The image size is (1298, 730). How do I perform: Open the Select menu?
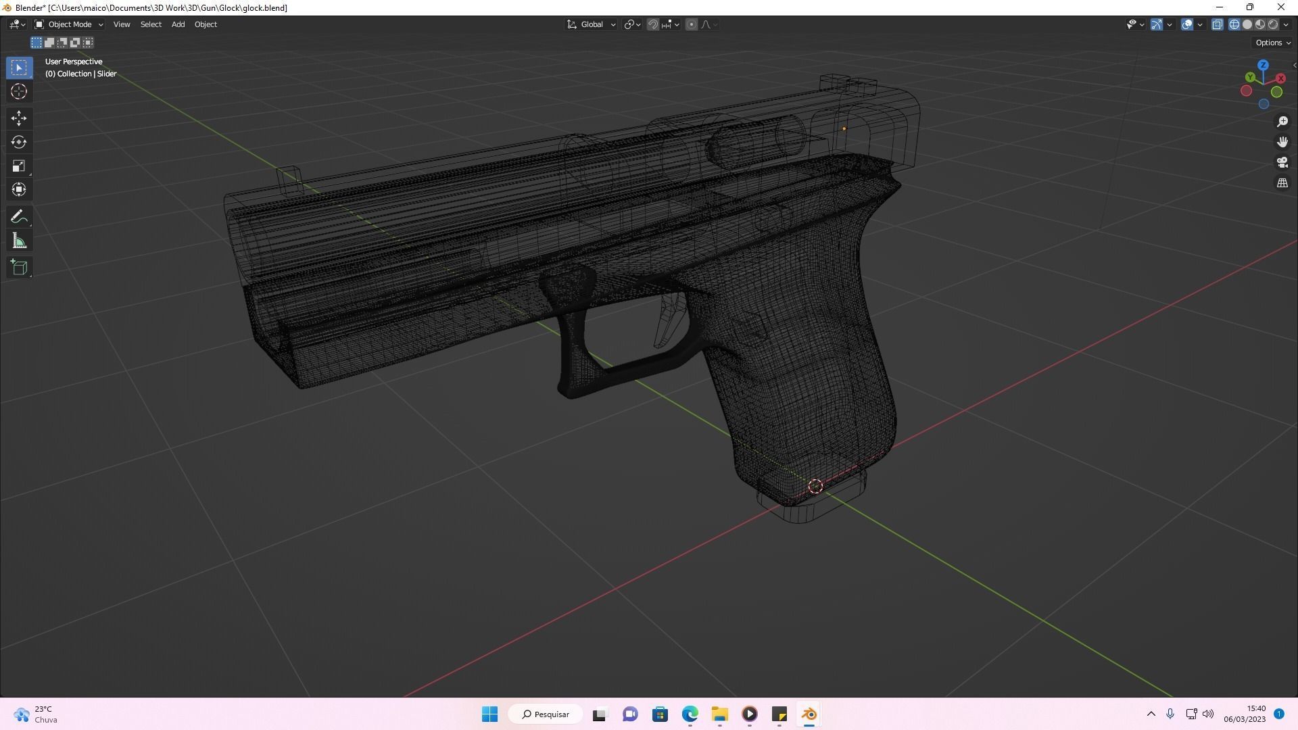click(x=150, y=24)
